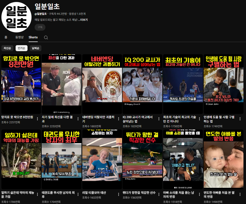Open the Shorts tab
Viewport: 246px width, 204px height.
[x=33, y=37]
